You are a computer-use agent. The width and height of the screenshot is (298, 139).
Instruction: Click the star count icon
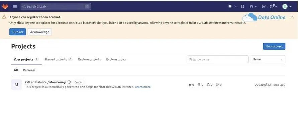pyautogui.click(x=190, y=85)
